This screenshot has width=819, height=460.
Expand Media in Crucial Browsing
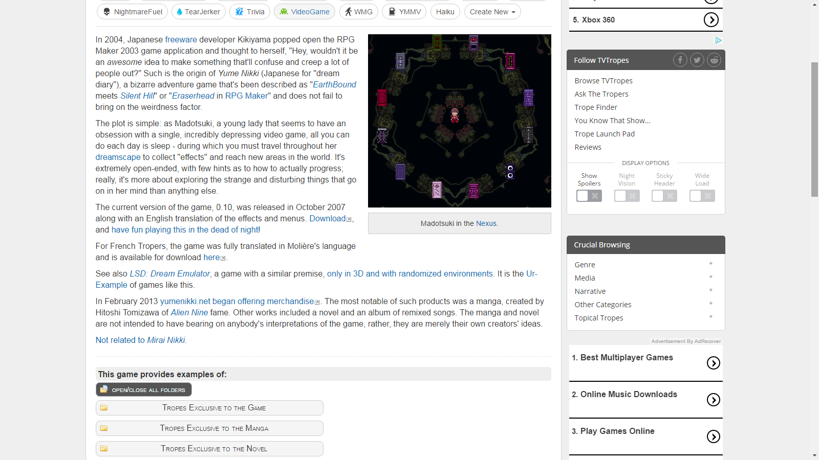711,277
